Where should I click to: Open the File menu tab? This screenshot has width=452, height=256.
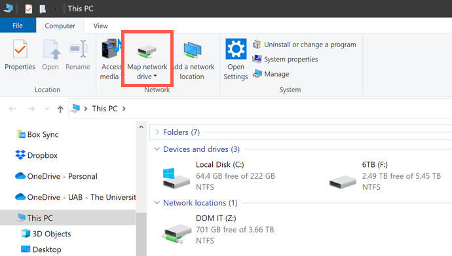[x=18, y=26]
